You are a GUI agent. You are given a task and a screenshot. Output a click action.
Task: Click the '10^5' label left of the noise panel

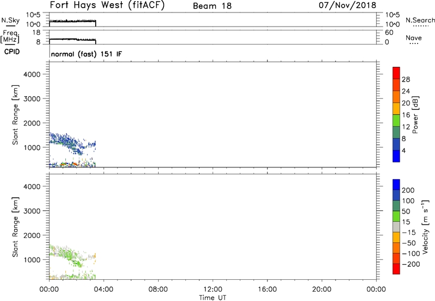pyautogui.click(x=33, y=15)
